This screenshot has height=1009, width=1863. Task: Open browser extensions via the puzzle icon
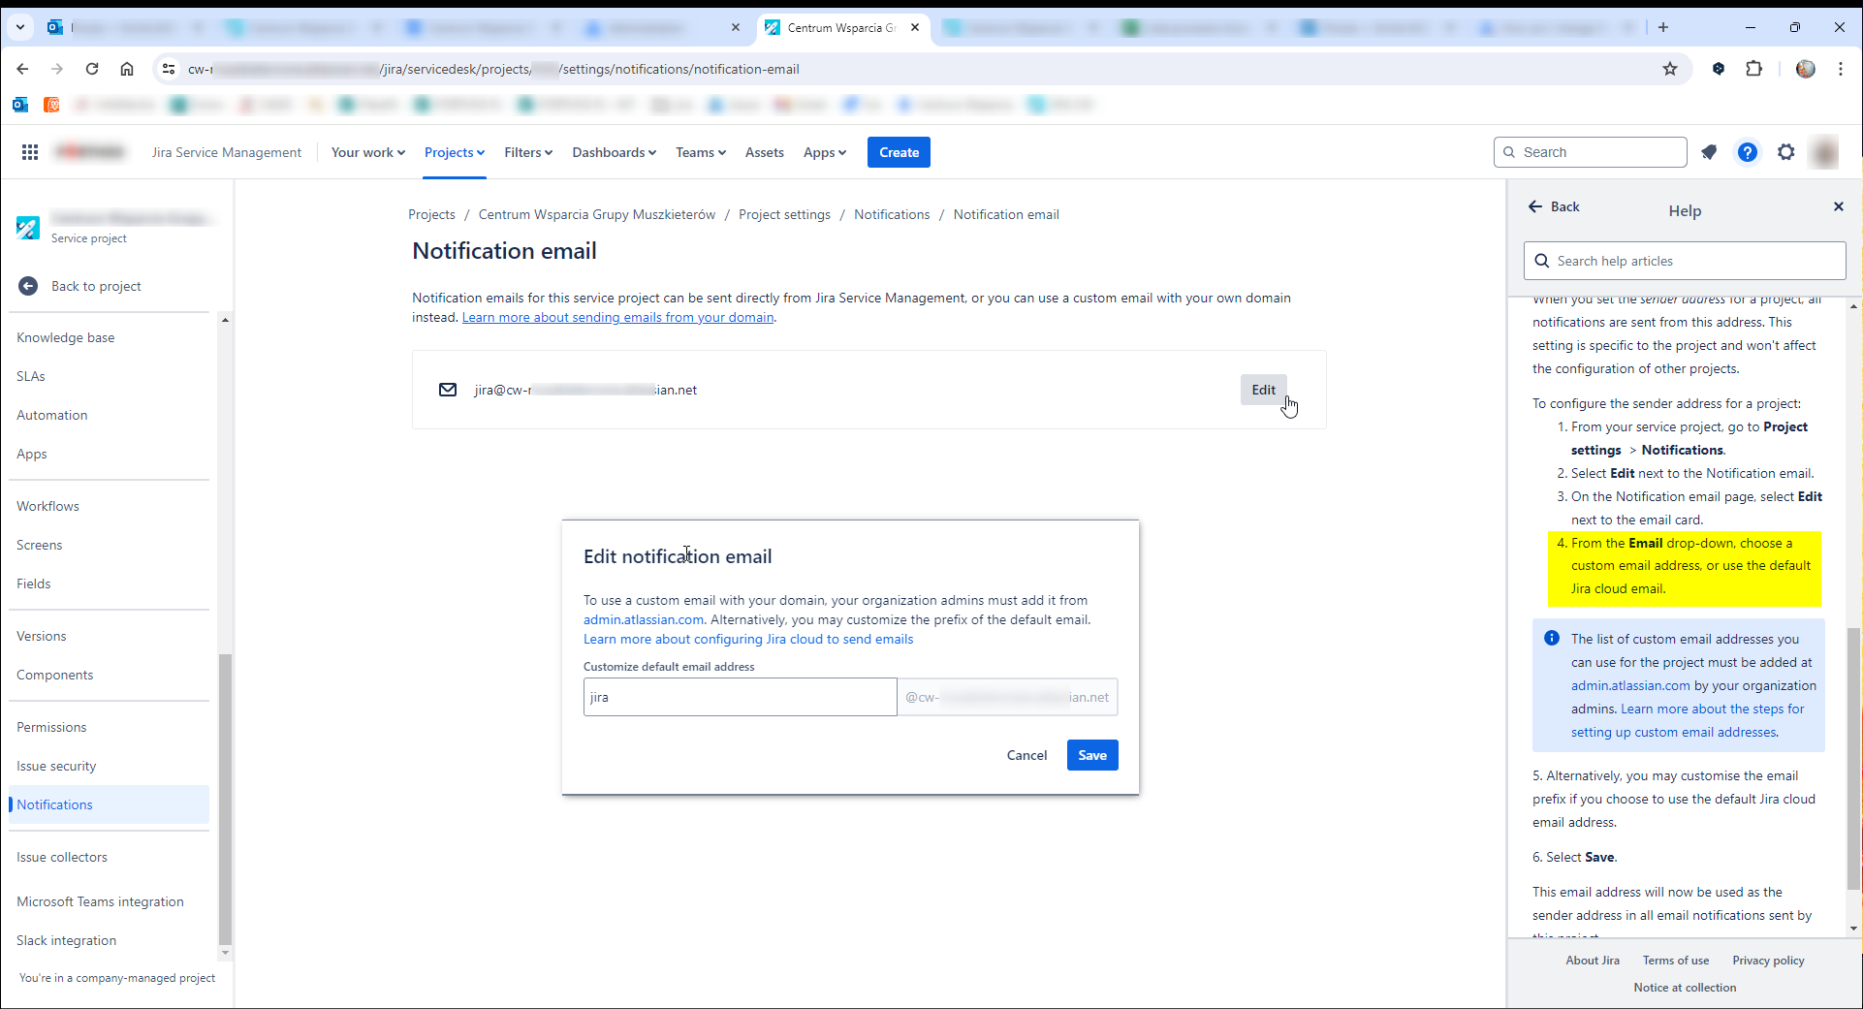point(1756,69)
